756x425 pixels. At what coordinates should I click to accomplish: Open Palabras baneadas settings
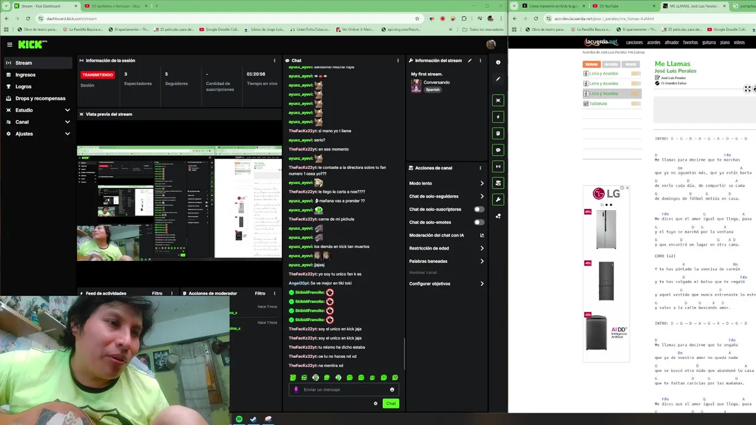pos(447,261)
